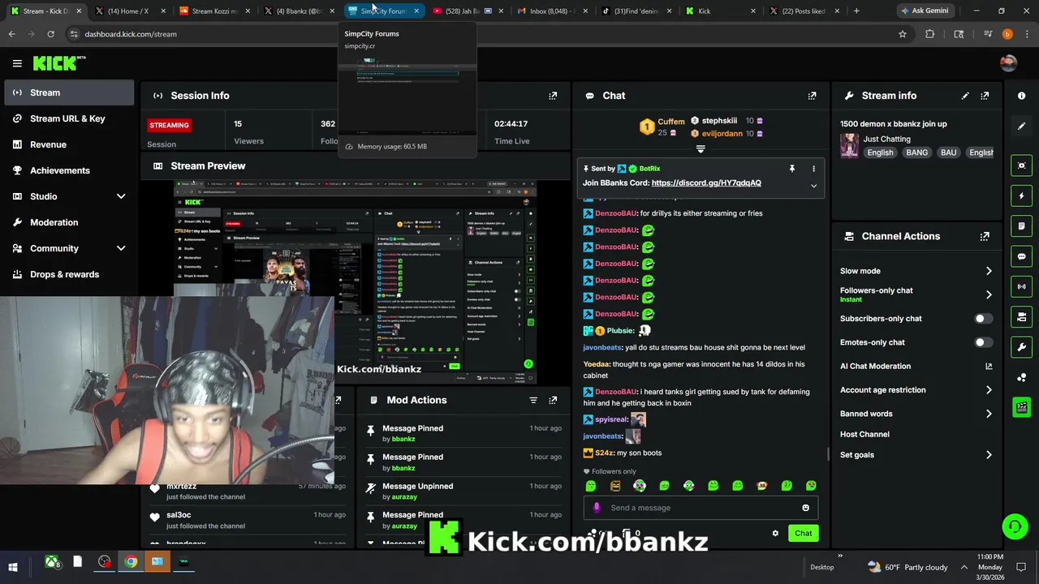Pop out the Mod Actions panel
The width and height of the screenshot is (1039, 584).
553,400
